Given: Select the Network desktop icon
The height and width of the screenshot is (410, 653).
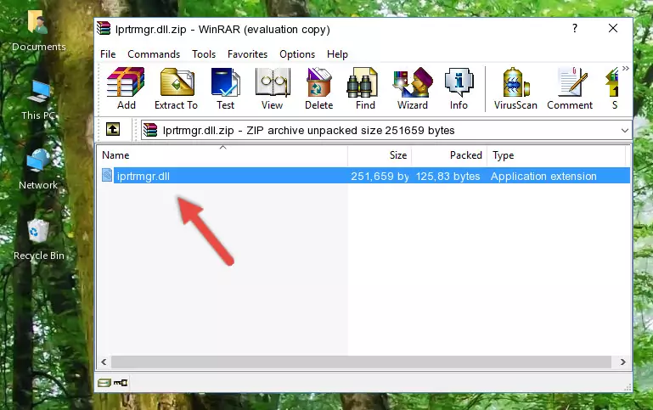Looking at the screenshot, I should click(38, 170).
